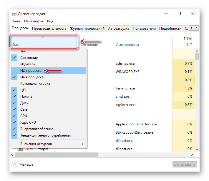
Task: Click the COM Surrogate process icon
Action: click(20, 149)
